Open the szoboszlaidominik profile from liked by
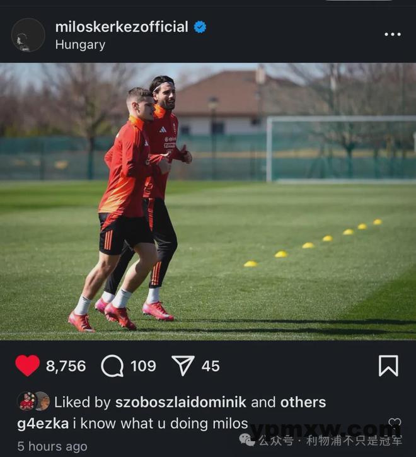 click(x=181, y=402)
